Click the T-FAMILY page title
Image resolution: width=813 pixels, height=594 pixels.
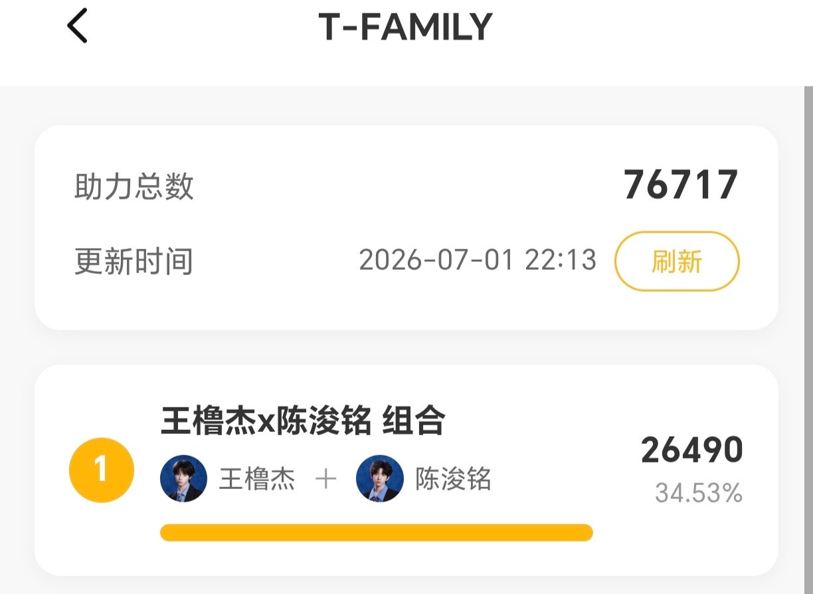click(405, 27)
